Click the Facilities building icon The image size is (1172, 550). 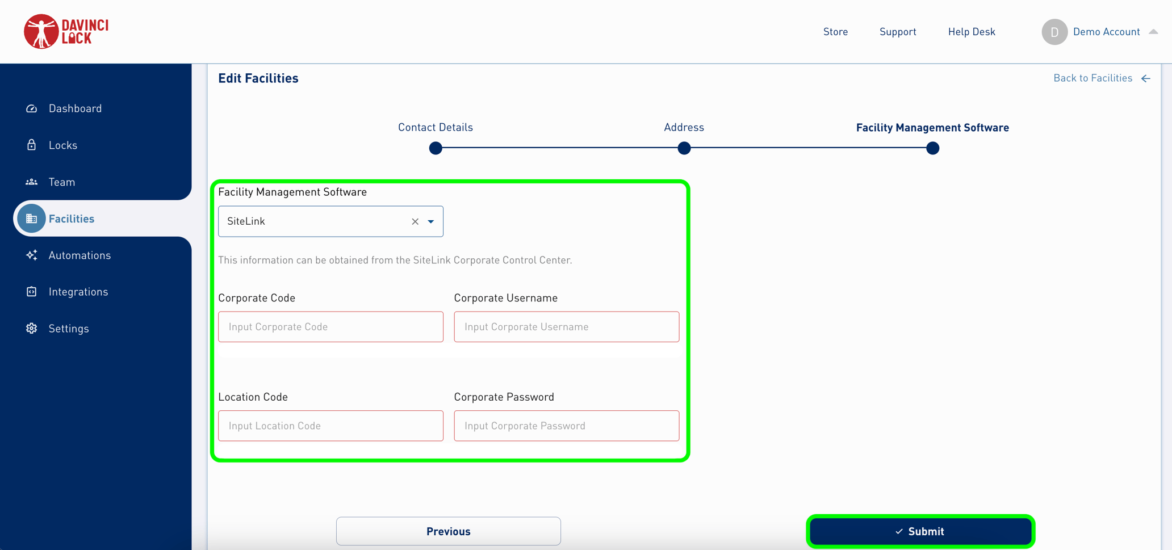click(x=32, y=218)
